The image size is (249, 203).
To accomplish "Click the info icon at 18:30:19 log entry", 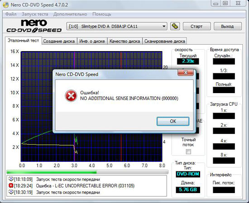I will point(11,192).
